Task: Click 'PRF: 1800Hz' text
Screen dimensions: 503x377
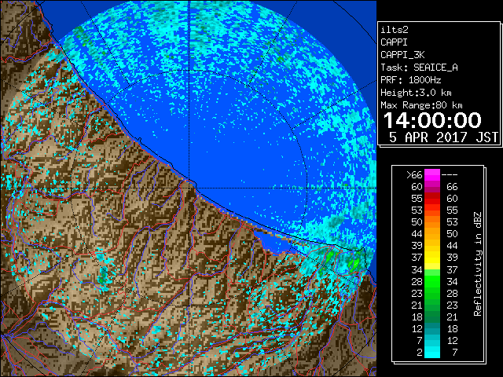Action: point(410,80)
